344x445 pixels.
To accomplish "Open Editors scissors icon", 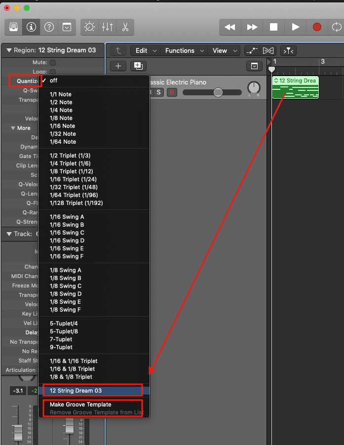I will (x=125, y=27).
